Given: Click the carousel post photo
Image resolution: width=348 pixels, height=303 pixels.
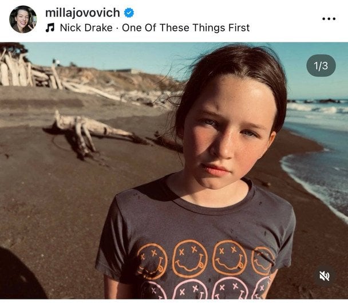Looking at the screenshot, I should (x=174, y=171).
